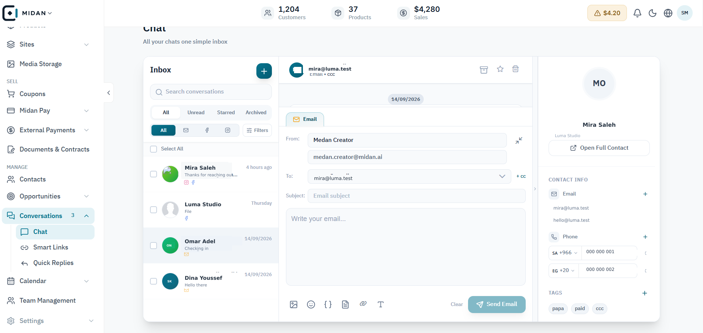Delete the conversation using the trash icon

pyautogui.click(x=515, y=69)
